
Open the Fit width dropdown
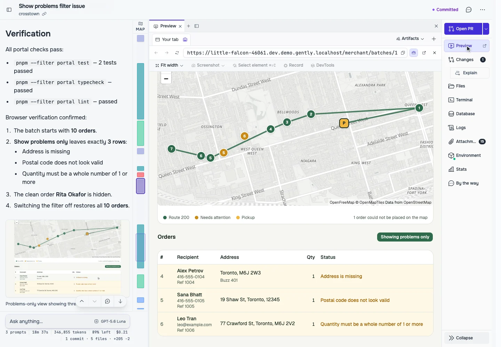[169, 65]
